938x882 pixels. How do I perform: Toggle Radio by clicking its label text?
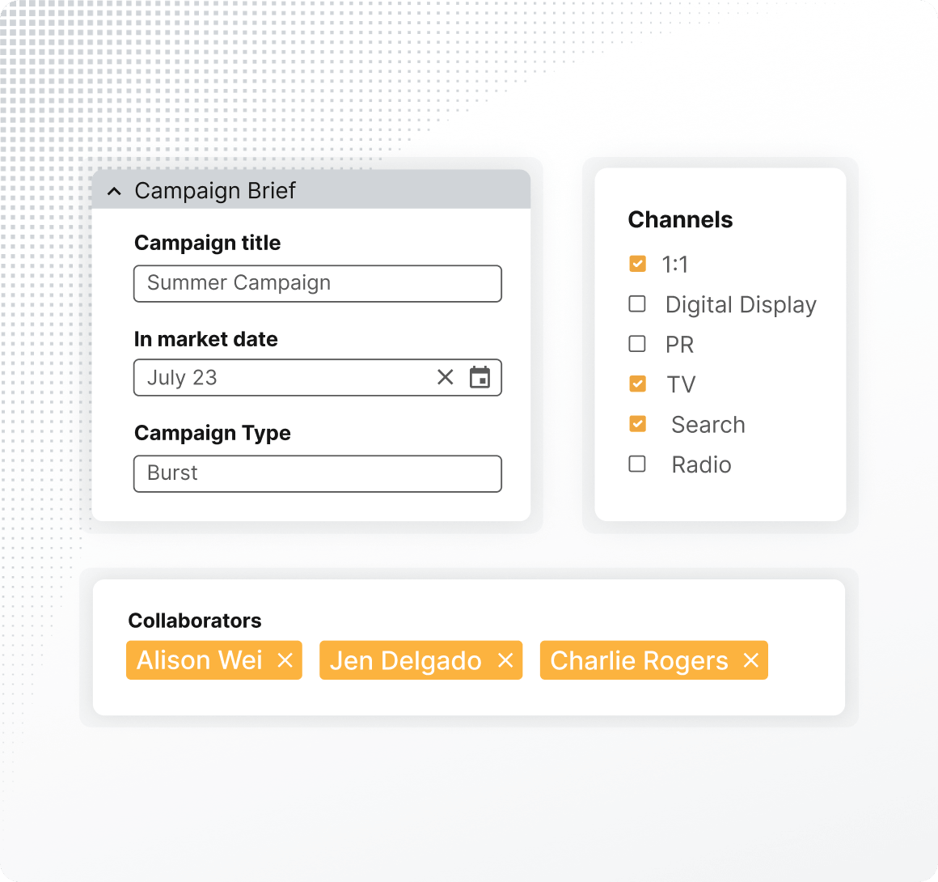[x=700, y=464]
